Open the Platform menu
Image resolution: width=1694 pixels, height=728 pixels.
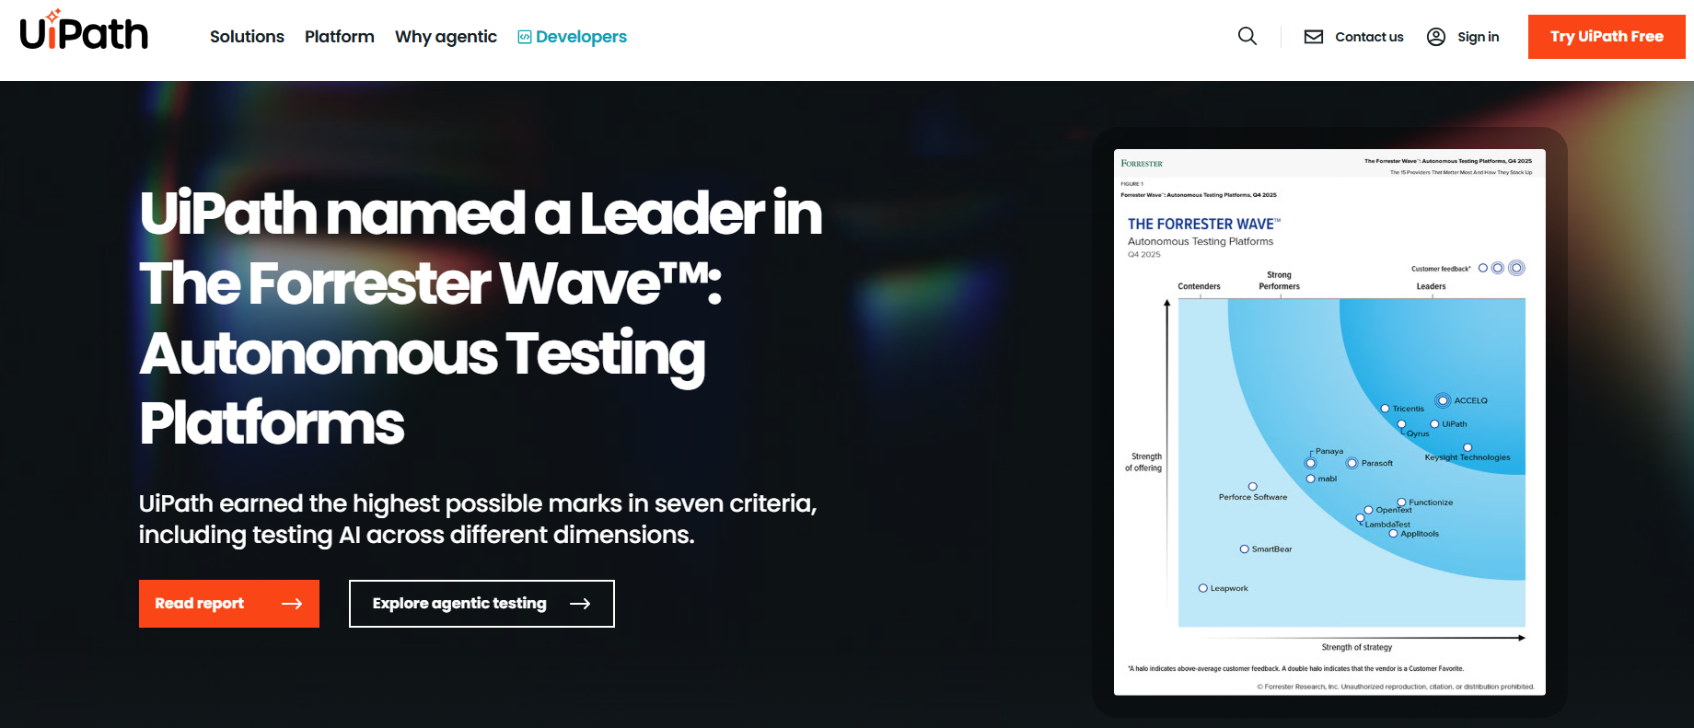coord(340,37)
